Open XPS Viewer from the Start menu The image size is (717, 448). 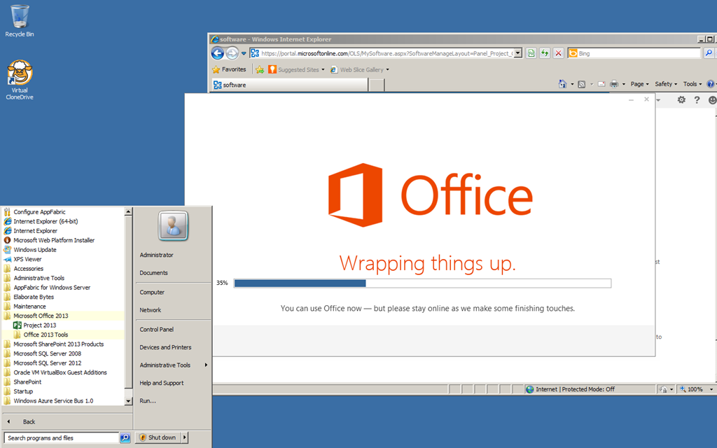point(22,259)
